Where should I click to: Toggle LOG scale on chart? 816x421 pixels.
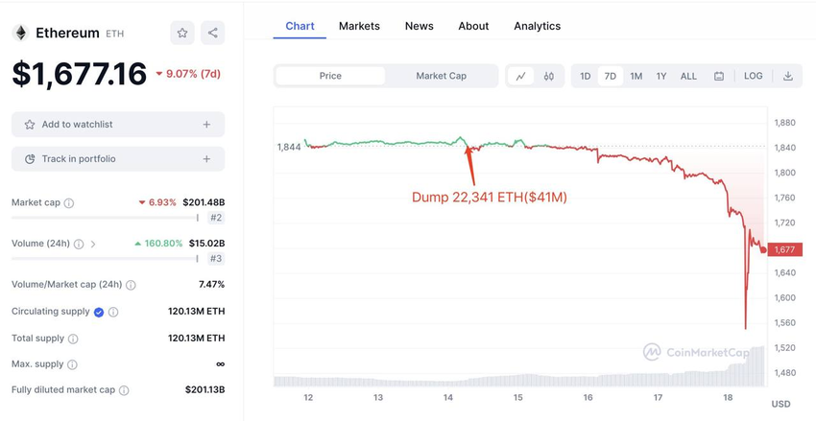coord(754,76)
